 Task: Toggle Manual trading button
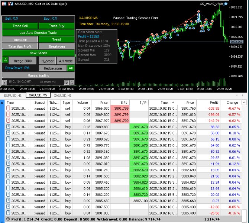[x=38, y=75]
